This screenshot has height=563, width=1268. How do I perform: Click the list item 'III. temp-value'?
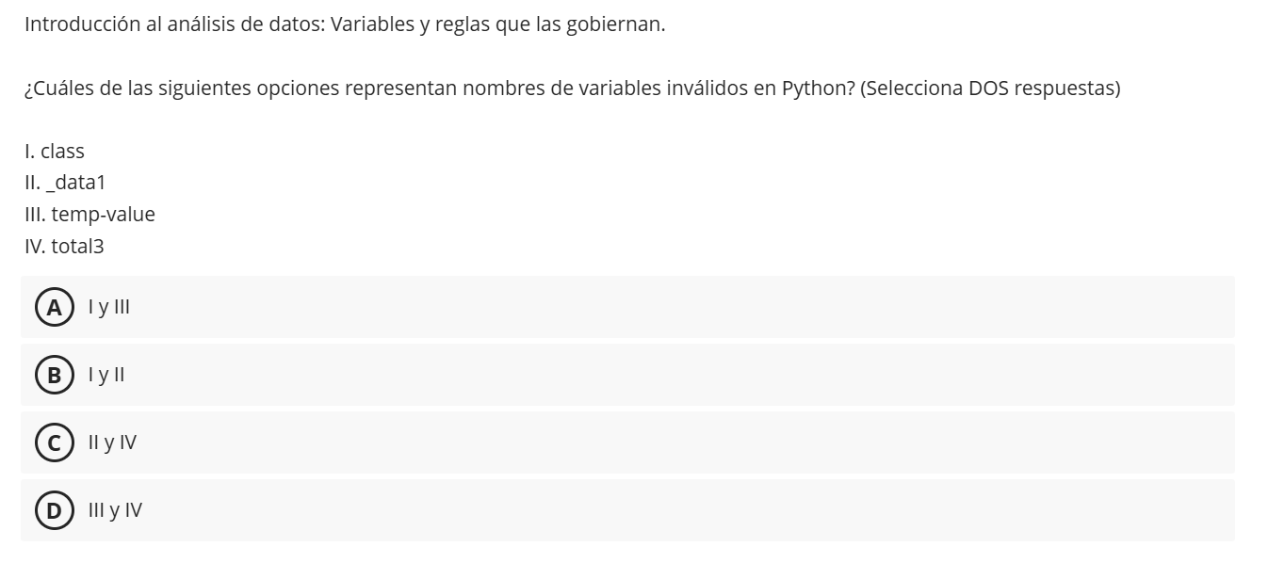coord(89,215)
